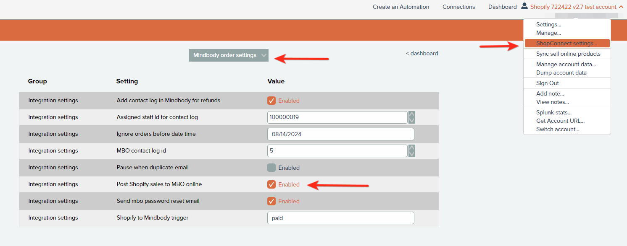Go back via the dashboard link
The width and height of the screenshot is (627, 246).
pos(422,53)
